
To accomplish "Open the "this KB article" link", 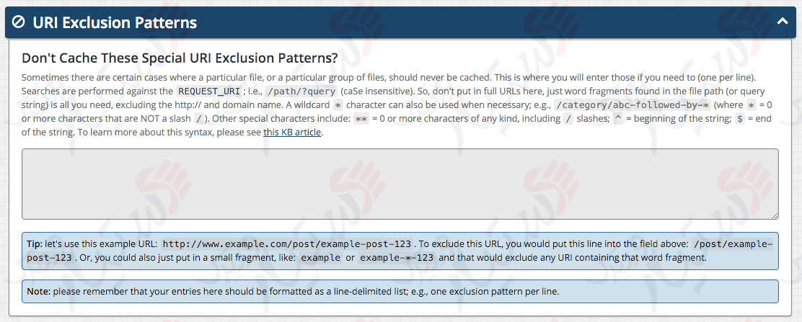I will 292,133.
